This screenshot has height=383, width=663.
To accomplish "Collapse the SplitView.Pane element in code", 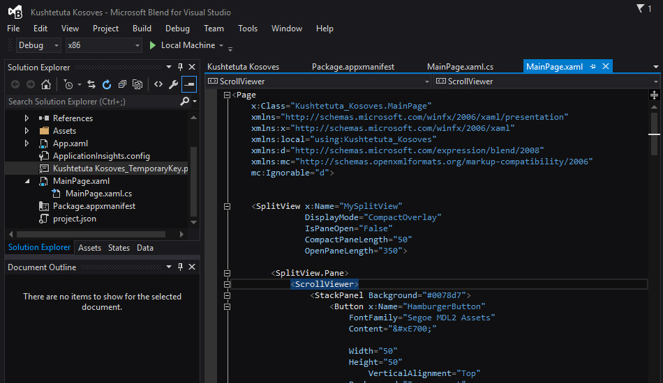I will coord(227,273).
